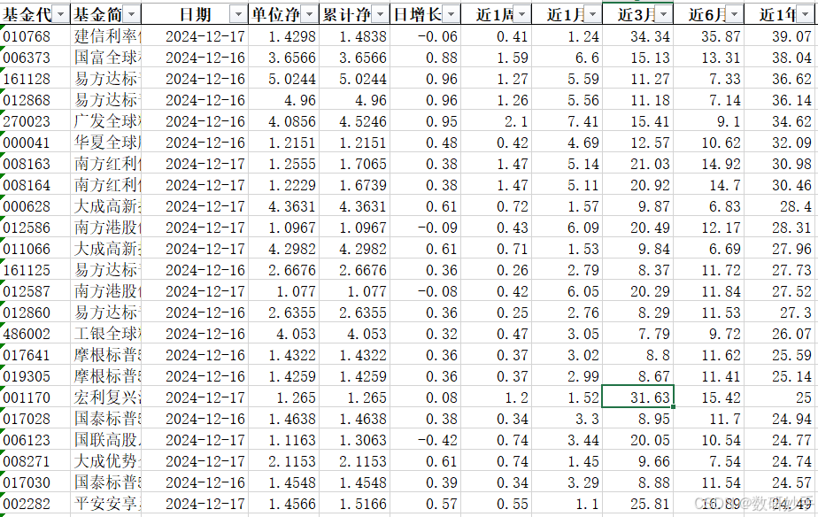818x517 pixels.
Task: Select fund code cell 002282
Action: pos(35,504)
